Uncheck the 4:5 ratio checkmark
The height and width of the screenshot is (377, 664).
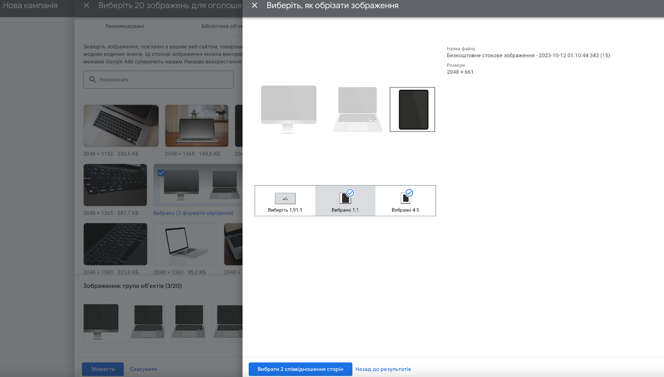click(410, 193)
